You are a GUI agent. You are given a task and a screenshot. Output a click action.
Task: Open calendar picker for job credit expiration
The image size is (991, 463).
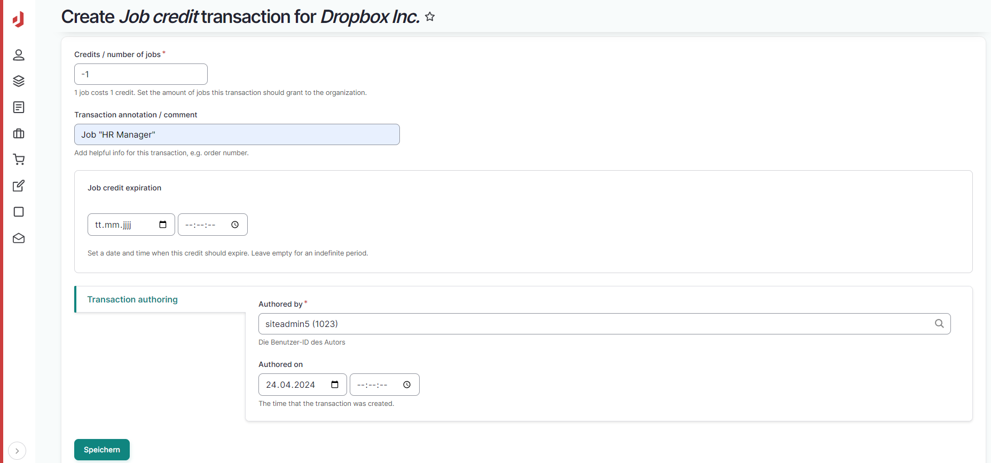(x=163, y=225)
